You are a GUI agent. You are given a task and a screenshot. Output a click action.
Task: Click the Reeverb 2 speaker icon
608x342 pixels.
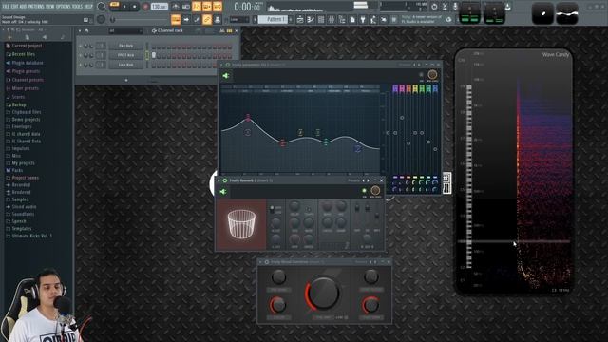click(223, 192)
